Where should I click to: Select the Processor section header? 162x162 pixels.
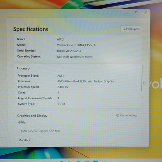point(23,69)
